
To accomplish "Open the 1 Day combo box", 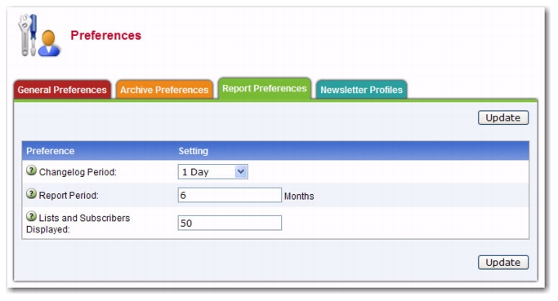I will 212,171.
